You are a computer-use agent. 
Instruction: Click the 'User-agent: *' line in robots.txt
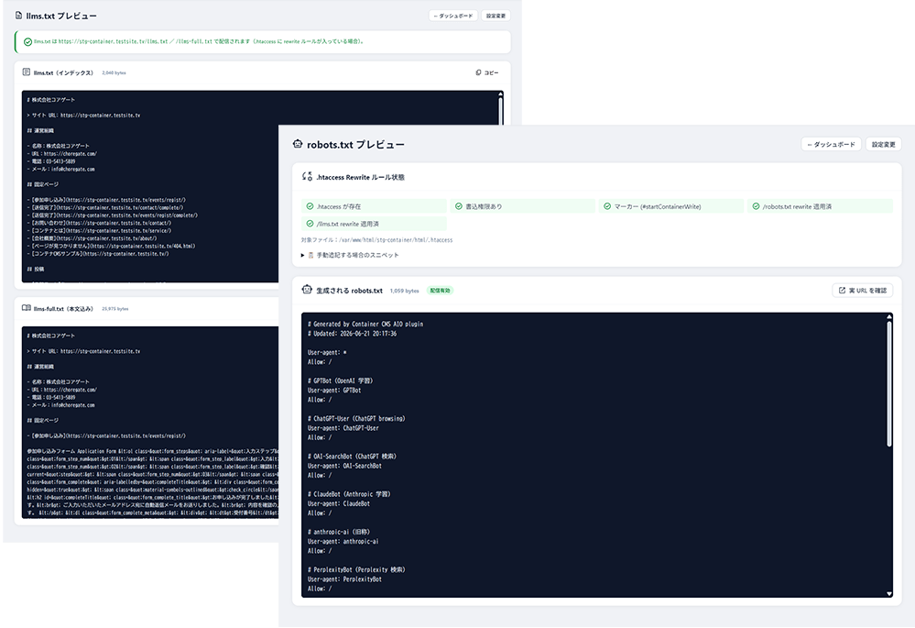pyautogui.click(x=327, y=352)
